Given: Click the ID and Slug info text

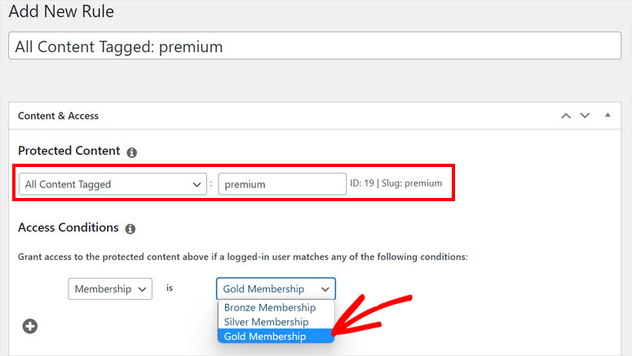Looking at the screenshot, I should tap(396, 183).
